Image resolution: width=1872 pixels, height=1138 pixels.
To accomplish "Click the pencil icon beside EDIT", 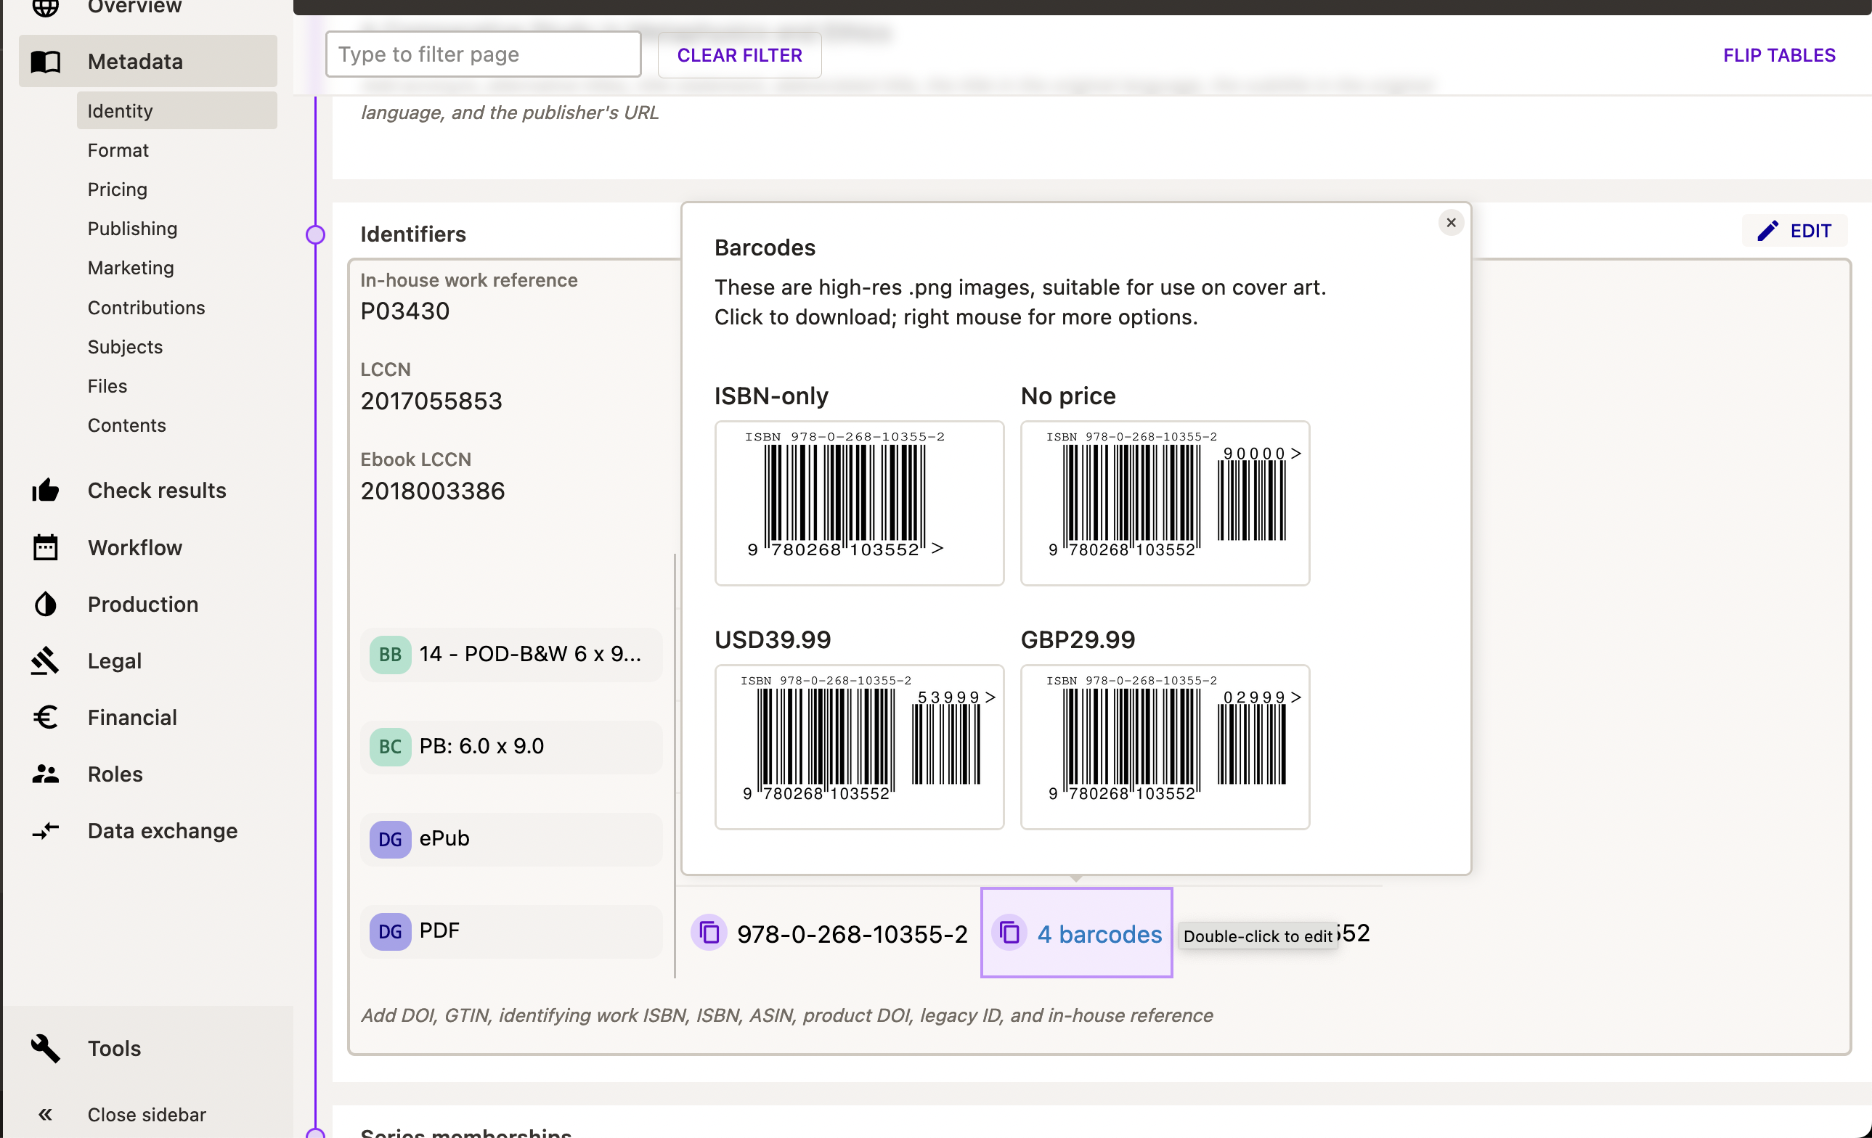I will (1768, 231).
